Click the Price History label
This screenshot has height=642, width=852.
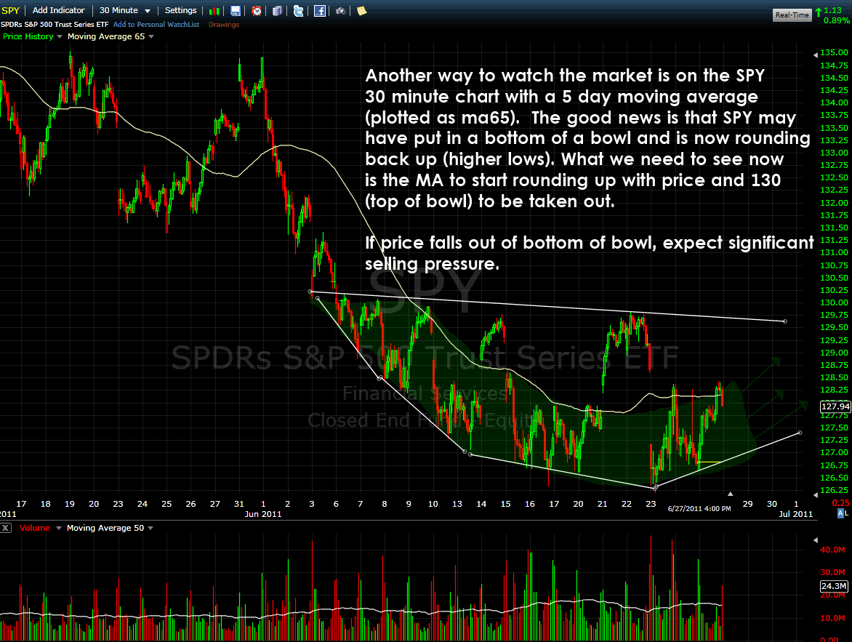tap(28, 36)
